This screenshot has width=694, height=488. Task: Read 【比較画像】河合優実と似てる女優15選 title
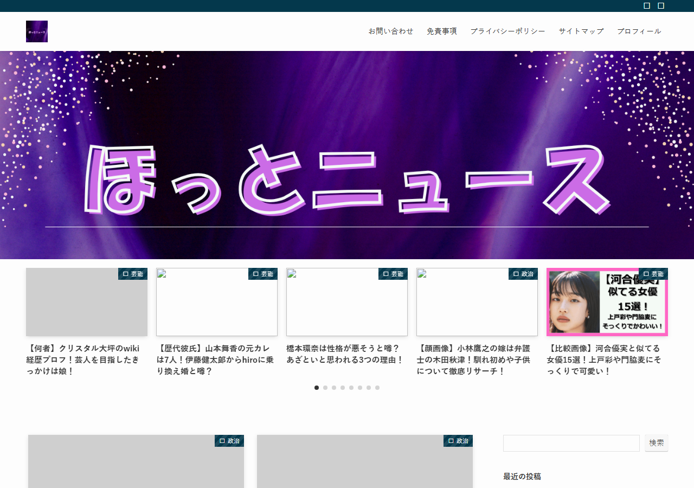click(x=603, y=359)
